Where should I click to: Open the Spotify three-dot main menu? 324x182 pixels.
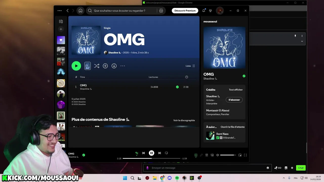tap(59, 11)
